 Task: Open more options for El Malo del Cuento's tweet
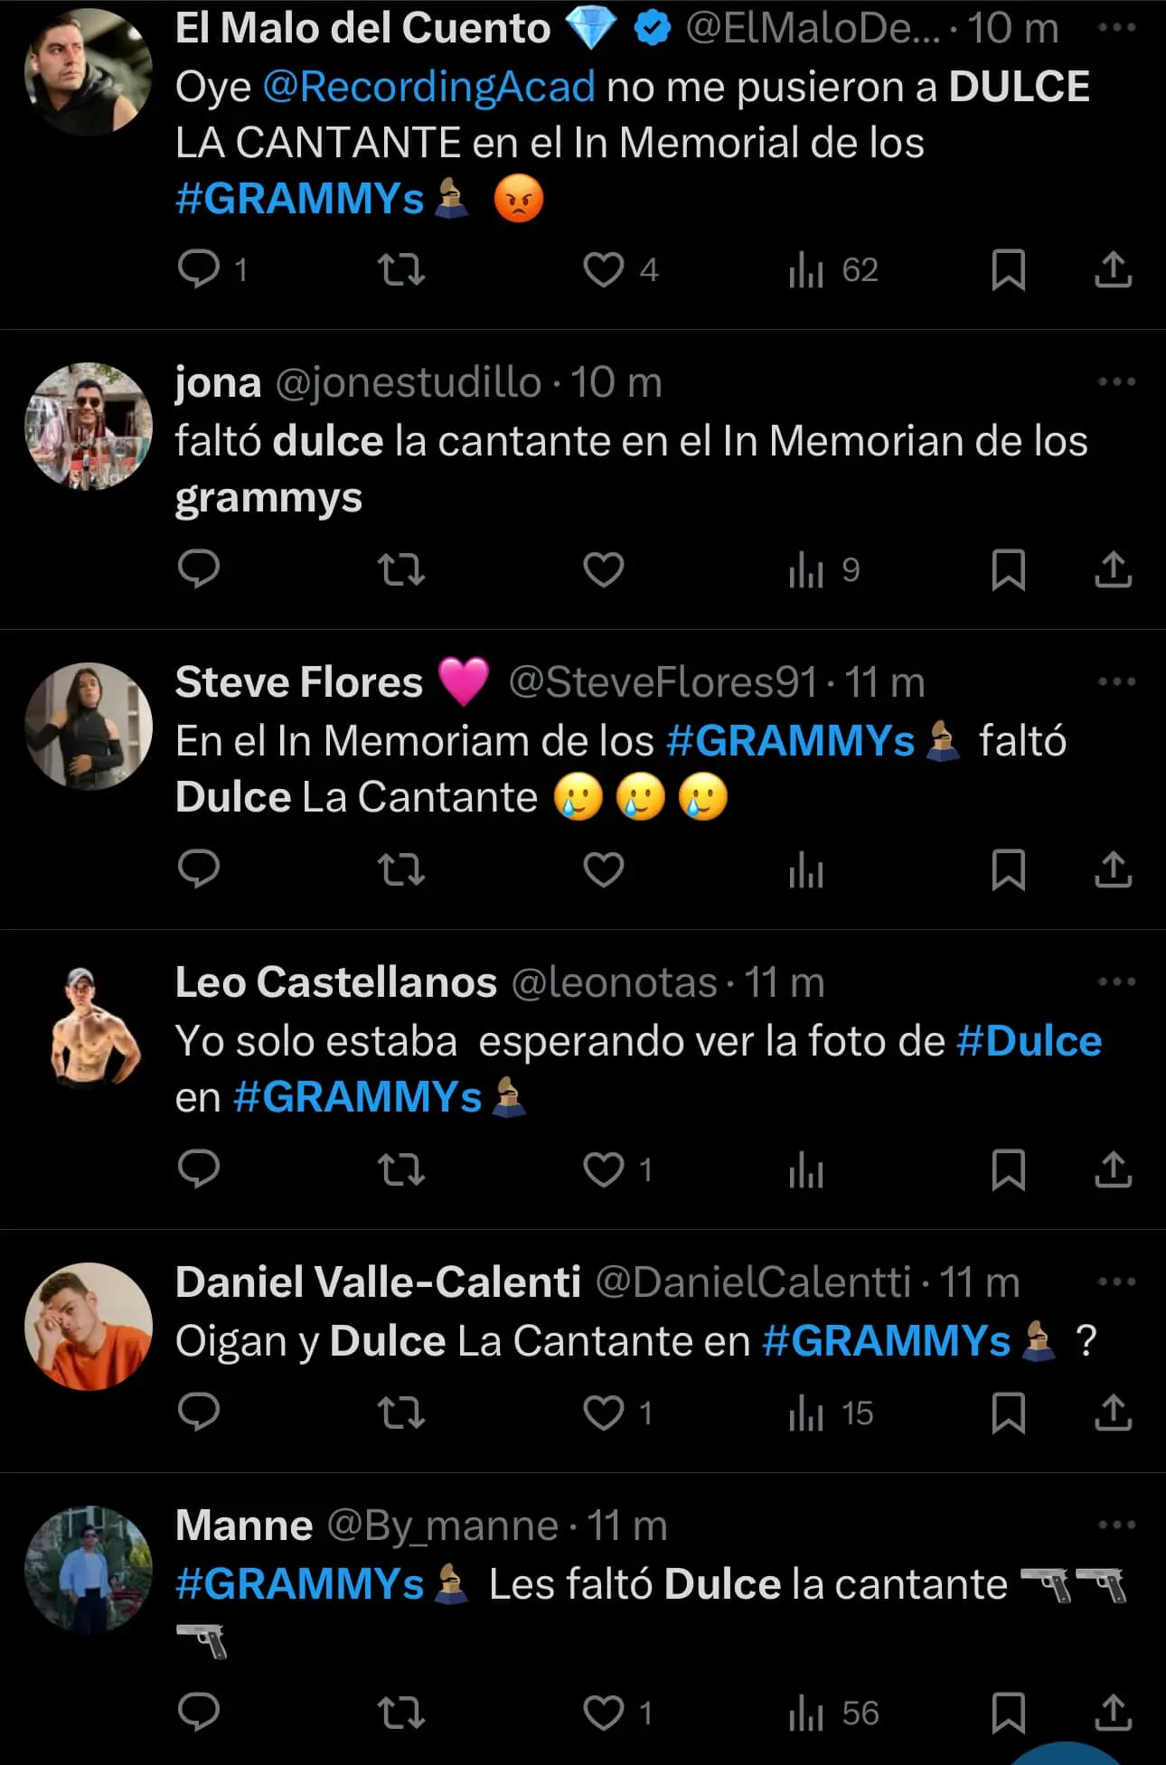pos(1116,28)
